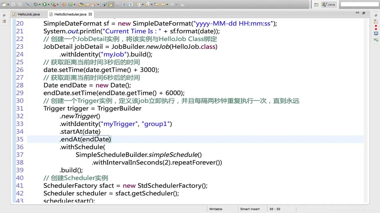The image size is (380, 213).
Task: Open the External Tools dropdown arrow
Action: pos(58,5)
